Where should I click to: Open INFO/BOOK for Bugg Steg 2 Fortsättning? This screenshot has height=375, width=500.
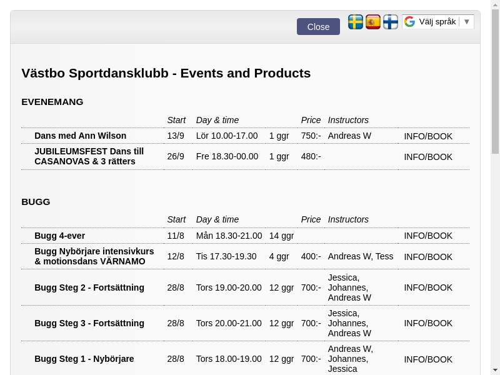[x=428, y=287]
